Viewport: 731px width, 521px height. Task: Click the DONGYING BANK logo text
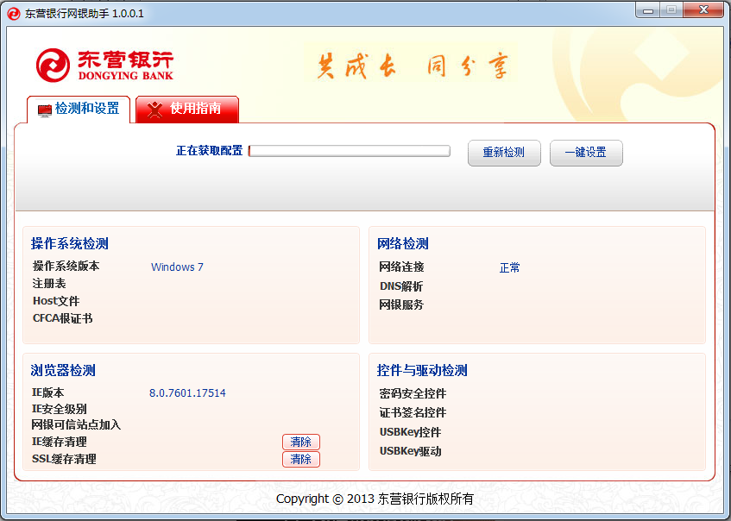[x=126, y=76]
